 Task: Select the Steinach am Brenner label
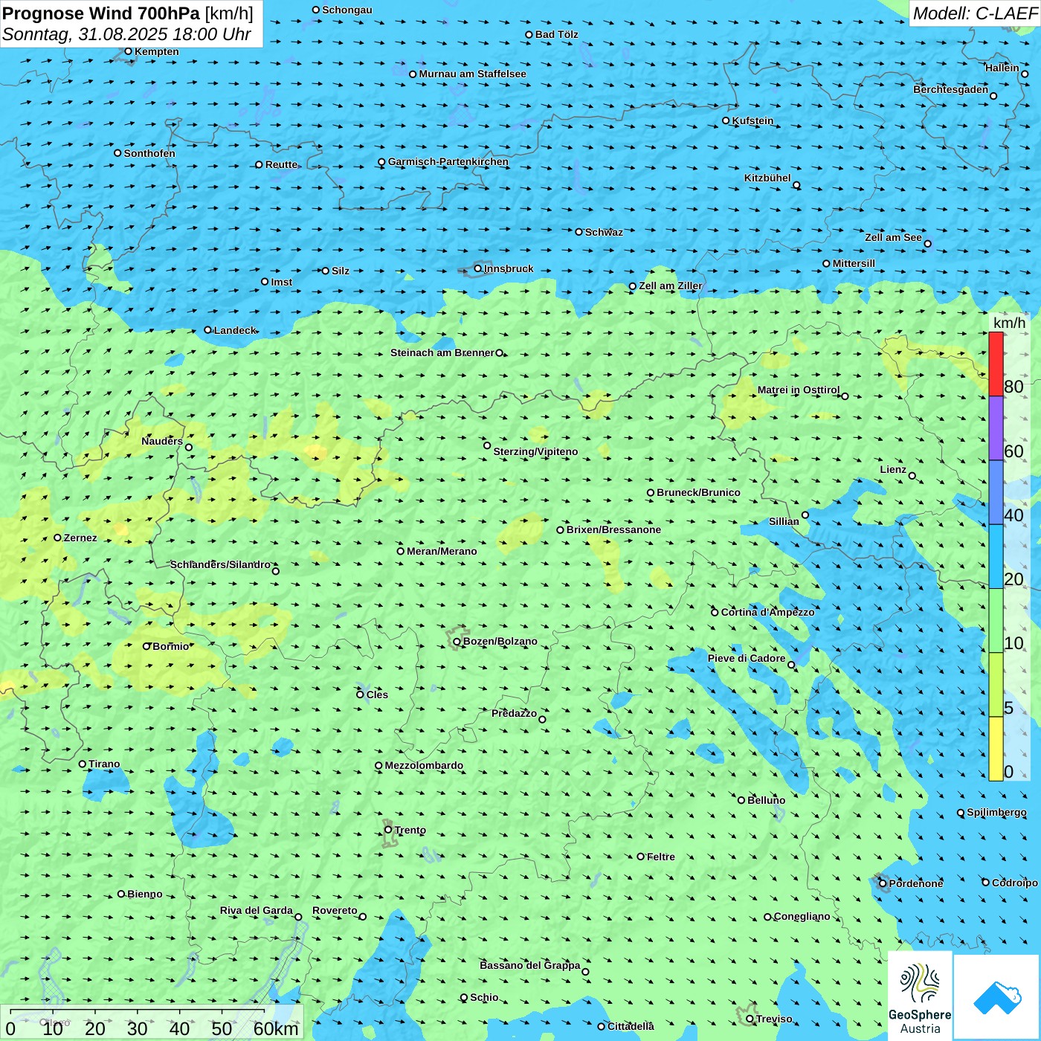coord(442,352)
